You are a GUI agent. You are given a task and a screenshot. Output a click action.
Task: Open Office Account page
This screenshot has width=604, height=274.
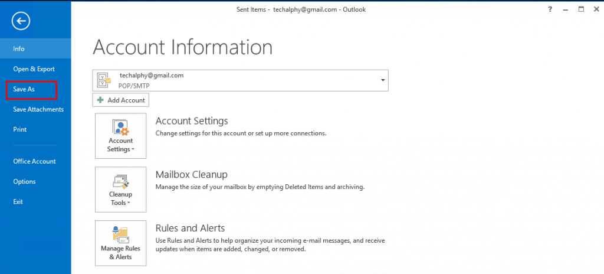pos(35,161)
